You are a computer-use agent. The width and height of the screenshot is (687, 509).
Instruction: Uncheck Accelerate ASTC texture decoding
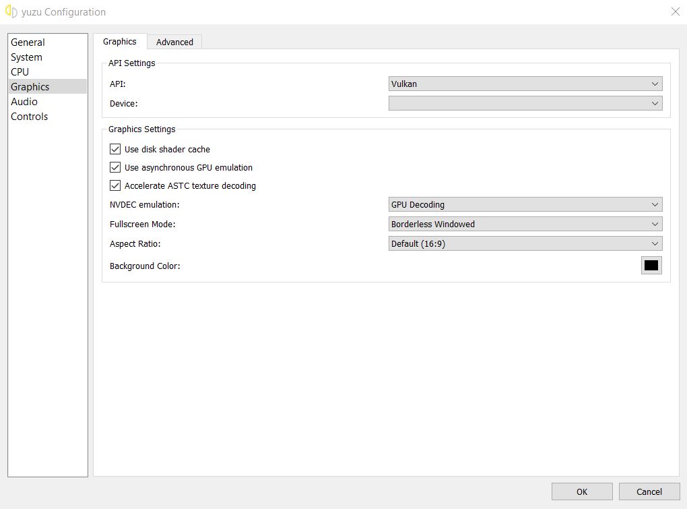point(115,185)
